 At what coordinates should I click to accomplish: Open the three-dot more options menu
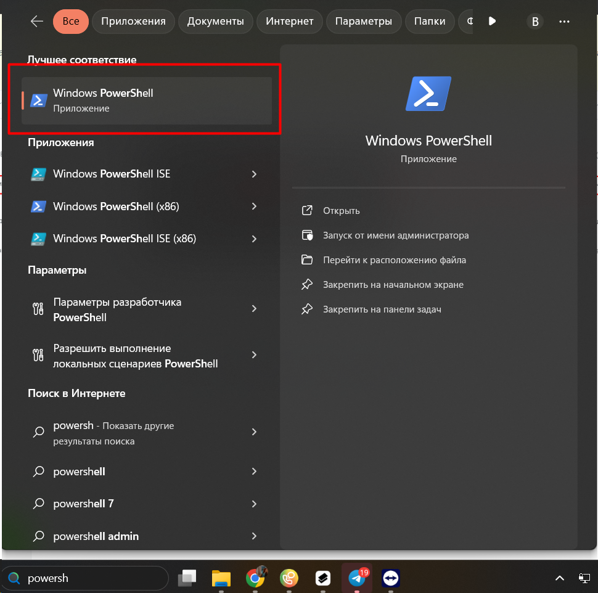tap(564, 22)
